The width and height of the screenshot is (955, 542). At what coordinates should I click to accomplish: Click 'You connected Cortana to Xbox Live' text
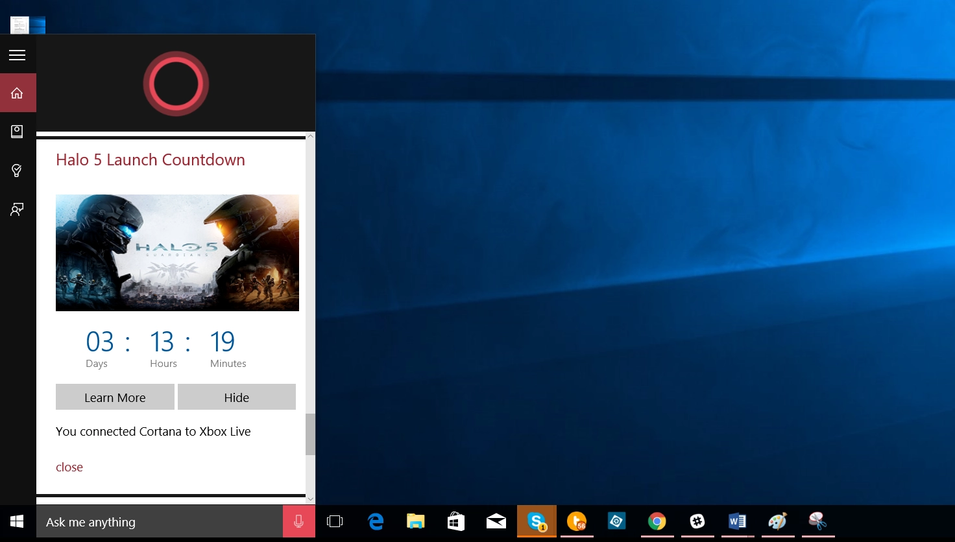153,431
